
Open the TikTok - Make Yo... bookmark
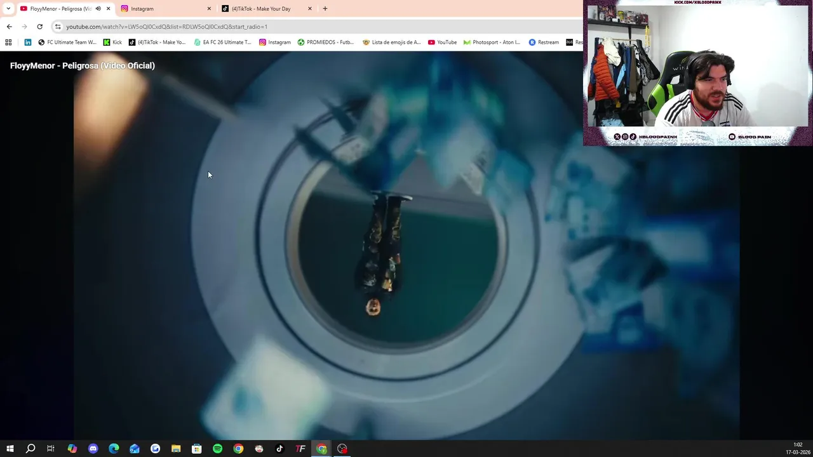157,43
